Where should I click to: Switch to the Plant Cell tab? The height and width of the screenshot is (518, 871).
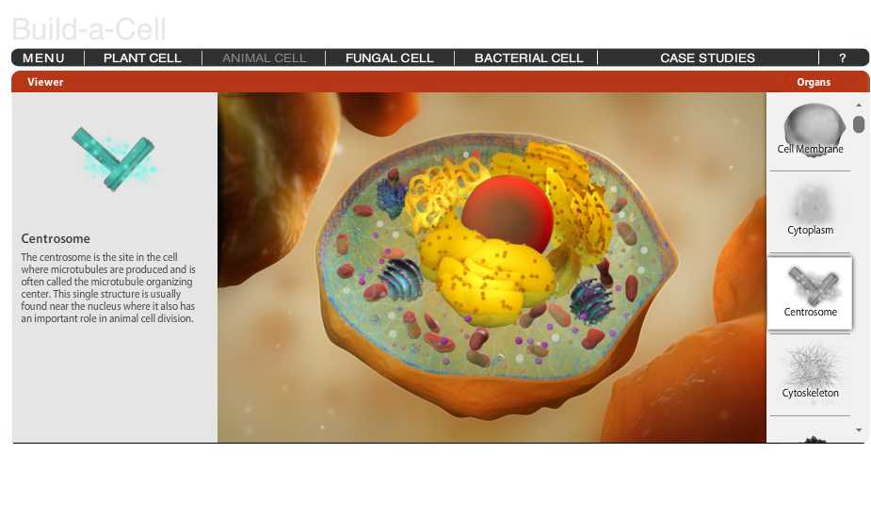pos(142,57)
